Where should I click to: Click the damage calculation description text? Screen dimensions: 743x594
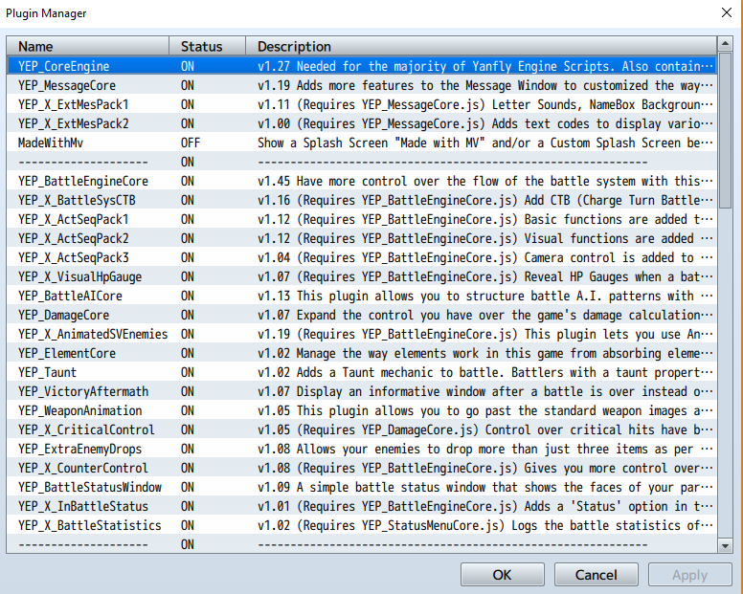click(x=485, y=315)
